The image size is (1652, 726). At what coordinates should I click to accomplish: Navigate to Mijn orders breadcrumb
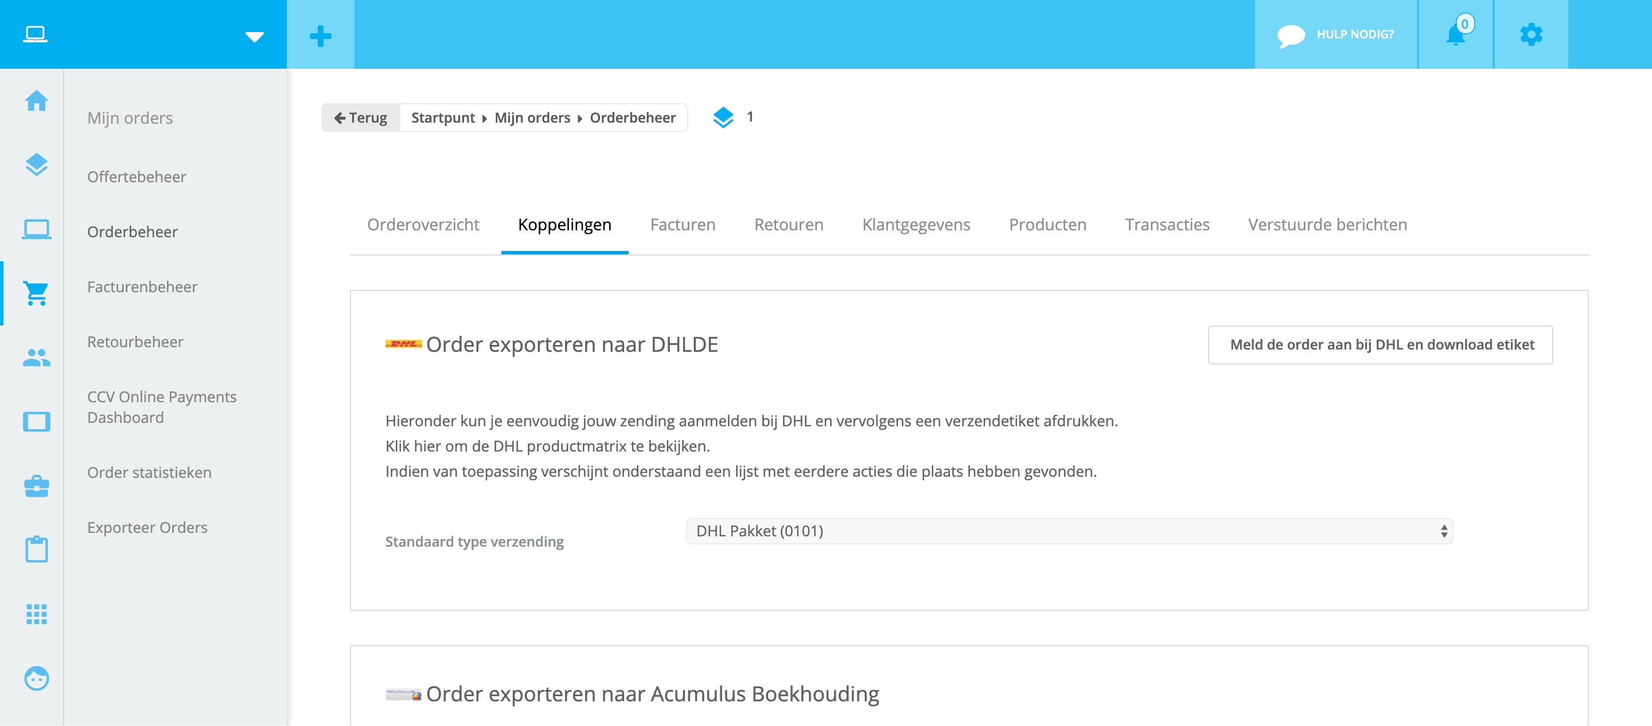[532, 118]
